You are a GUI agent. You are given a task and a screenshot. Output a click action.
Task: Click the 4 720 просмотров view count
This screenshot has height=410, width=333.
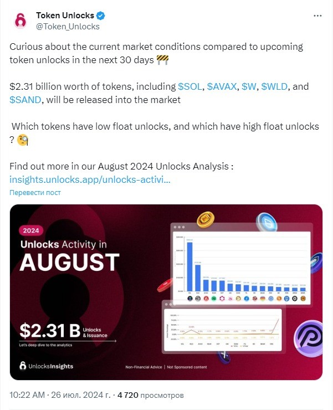[x=150, y=395]
